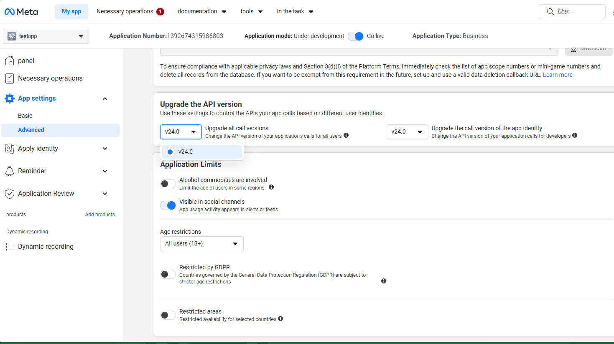Screen dimensions: 614x344
Task: Click the Add products link
Action: [x=100, y=215]
